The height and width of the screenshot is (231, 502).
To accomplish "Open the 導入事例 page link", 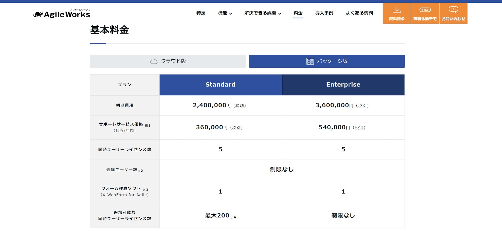I will 324,13.
